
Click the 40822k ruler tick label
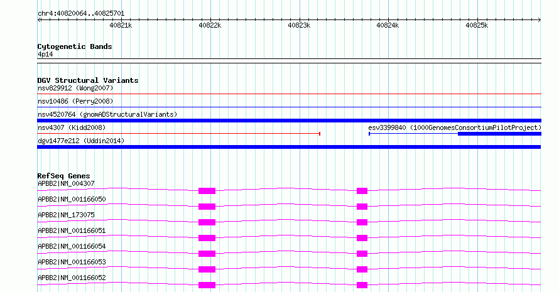click(x=210, y=25)
